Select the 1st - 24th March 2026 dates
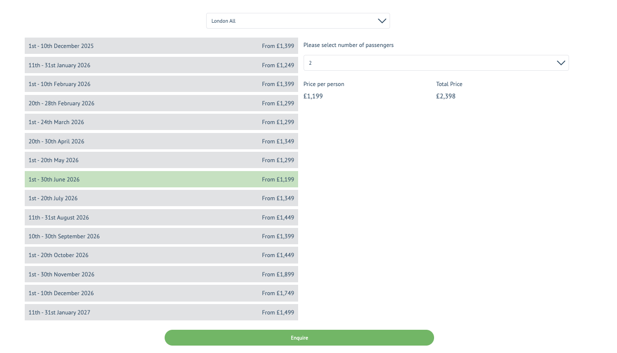617x353 pixels. pyautogui.click(x=161, y=122)
